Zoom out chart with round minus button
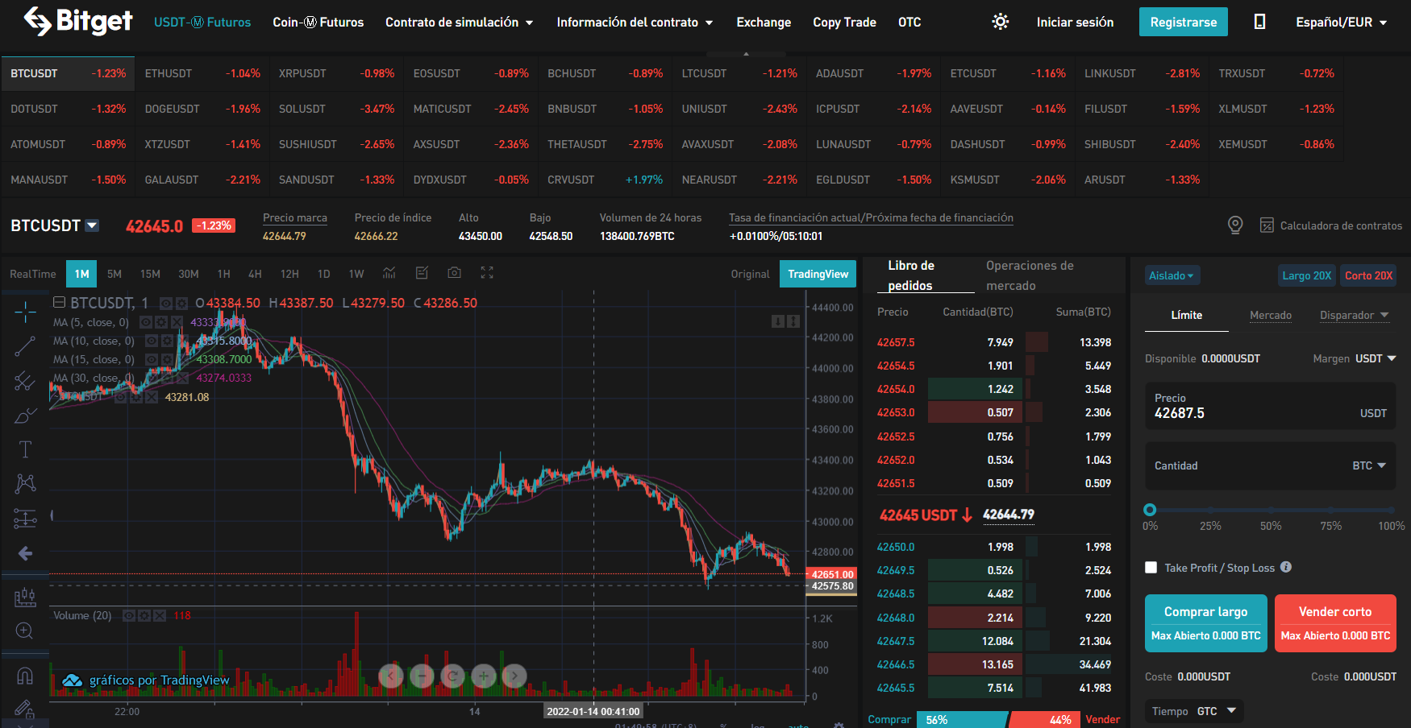Viewport: 1411px width, 728px height. (x=422, y=676)
